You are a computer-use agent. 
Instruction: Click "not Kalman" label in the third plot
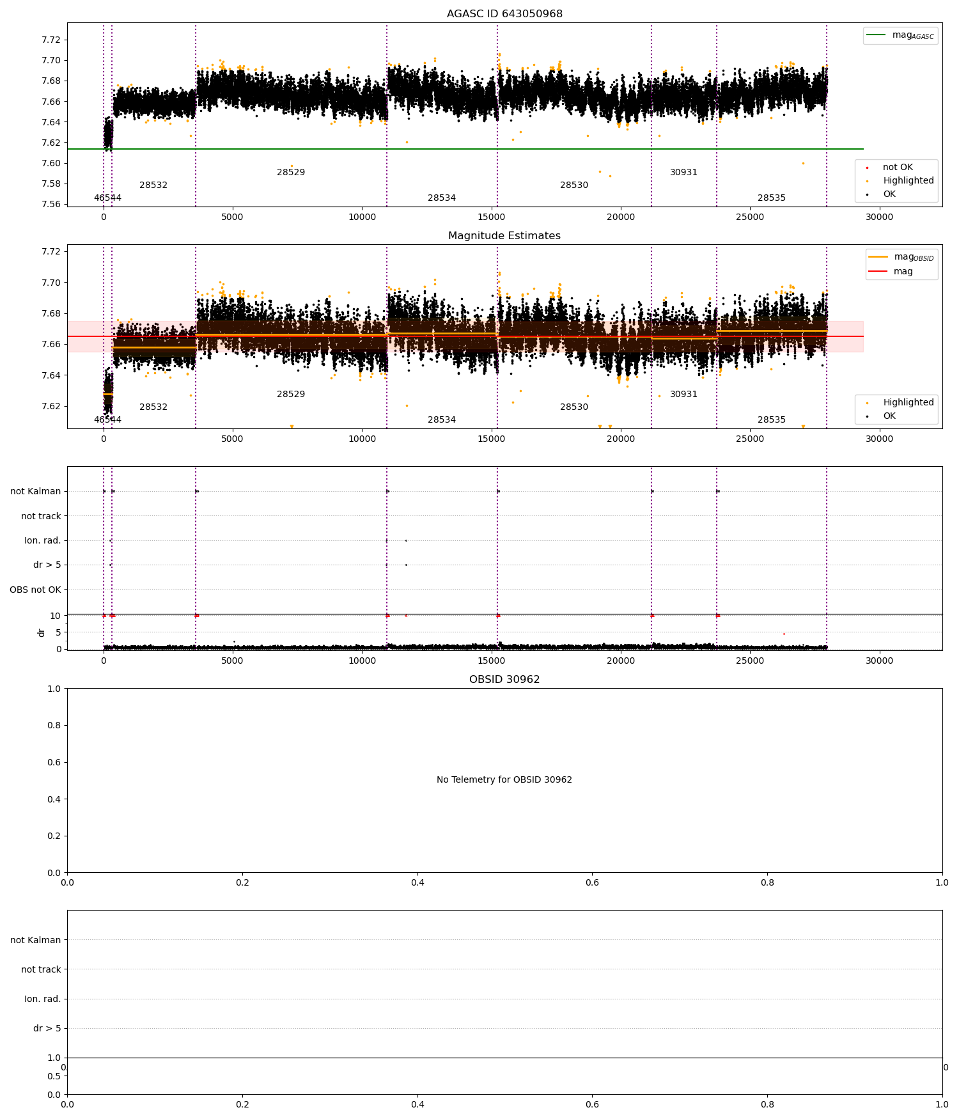[x=36, y=492]
